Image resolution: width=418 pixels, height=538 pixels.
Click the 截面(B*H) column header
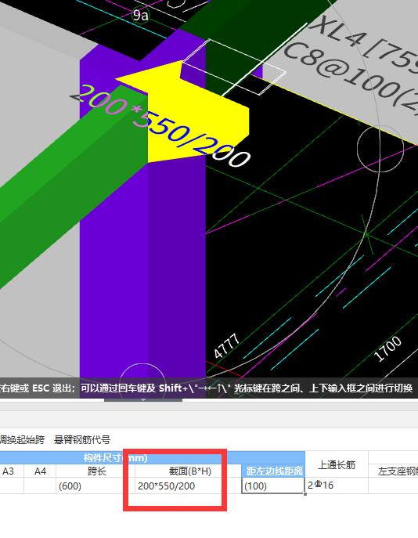click(x=189, y=471)
